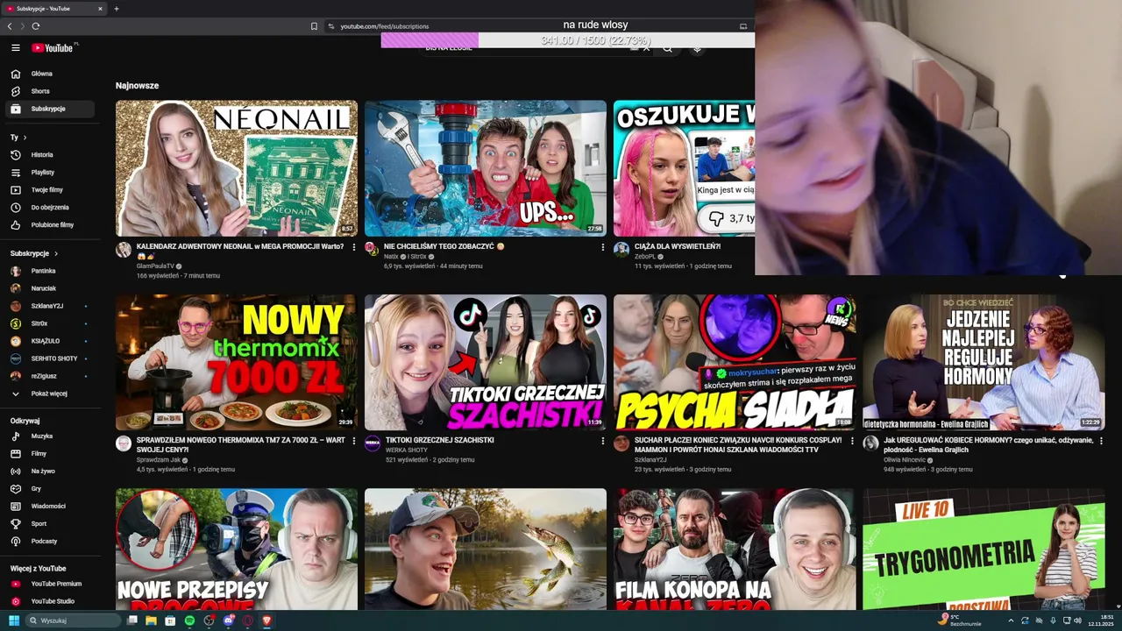Expand Pokaż więcej subscriptions list
The width and height of the screenshot is (1122, 631).
click(52, 393)
